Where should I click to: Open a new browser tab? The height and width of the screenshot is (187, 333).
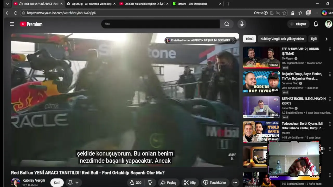click(x=228, y=4)
